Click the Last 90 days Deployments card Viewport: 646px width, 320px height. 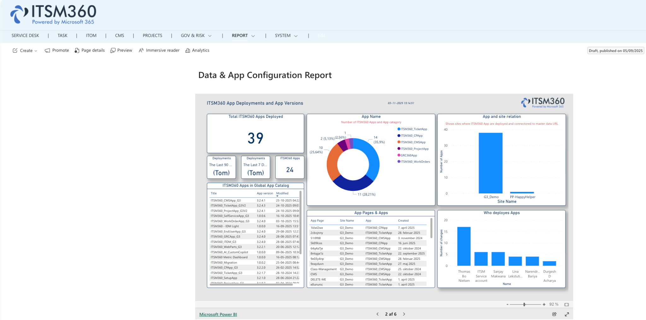pyautogui.click(x=221, y=167)
